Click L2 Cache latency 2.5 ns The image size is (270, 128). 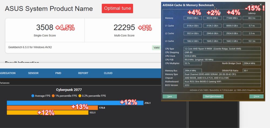coord(252,33)
